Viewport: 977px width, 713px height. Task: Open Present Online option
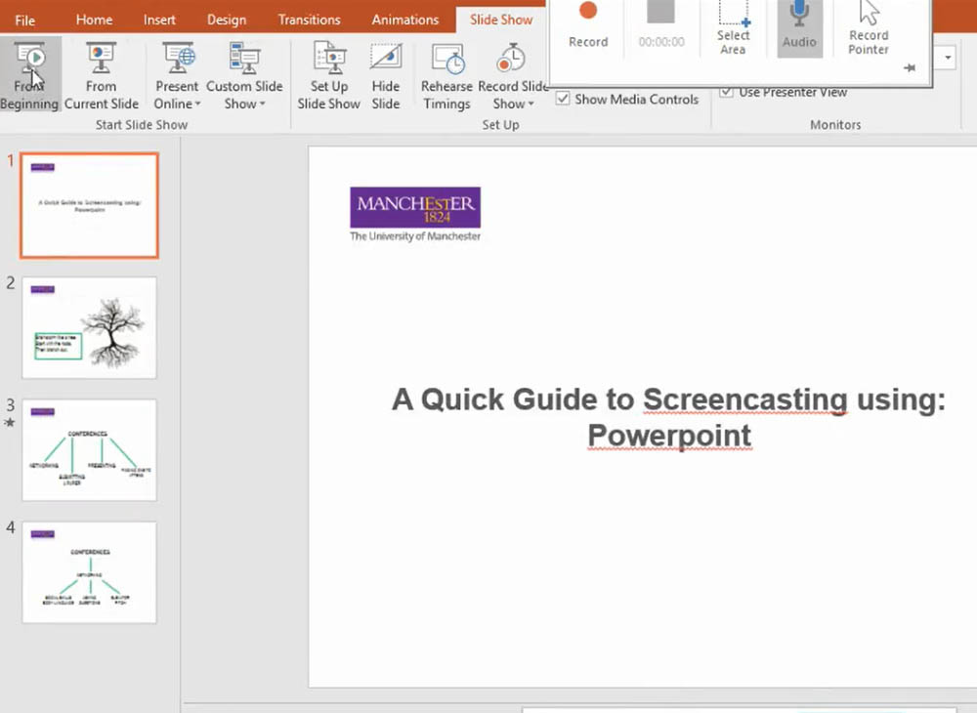coord(177,75)
